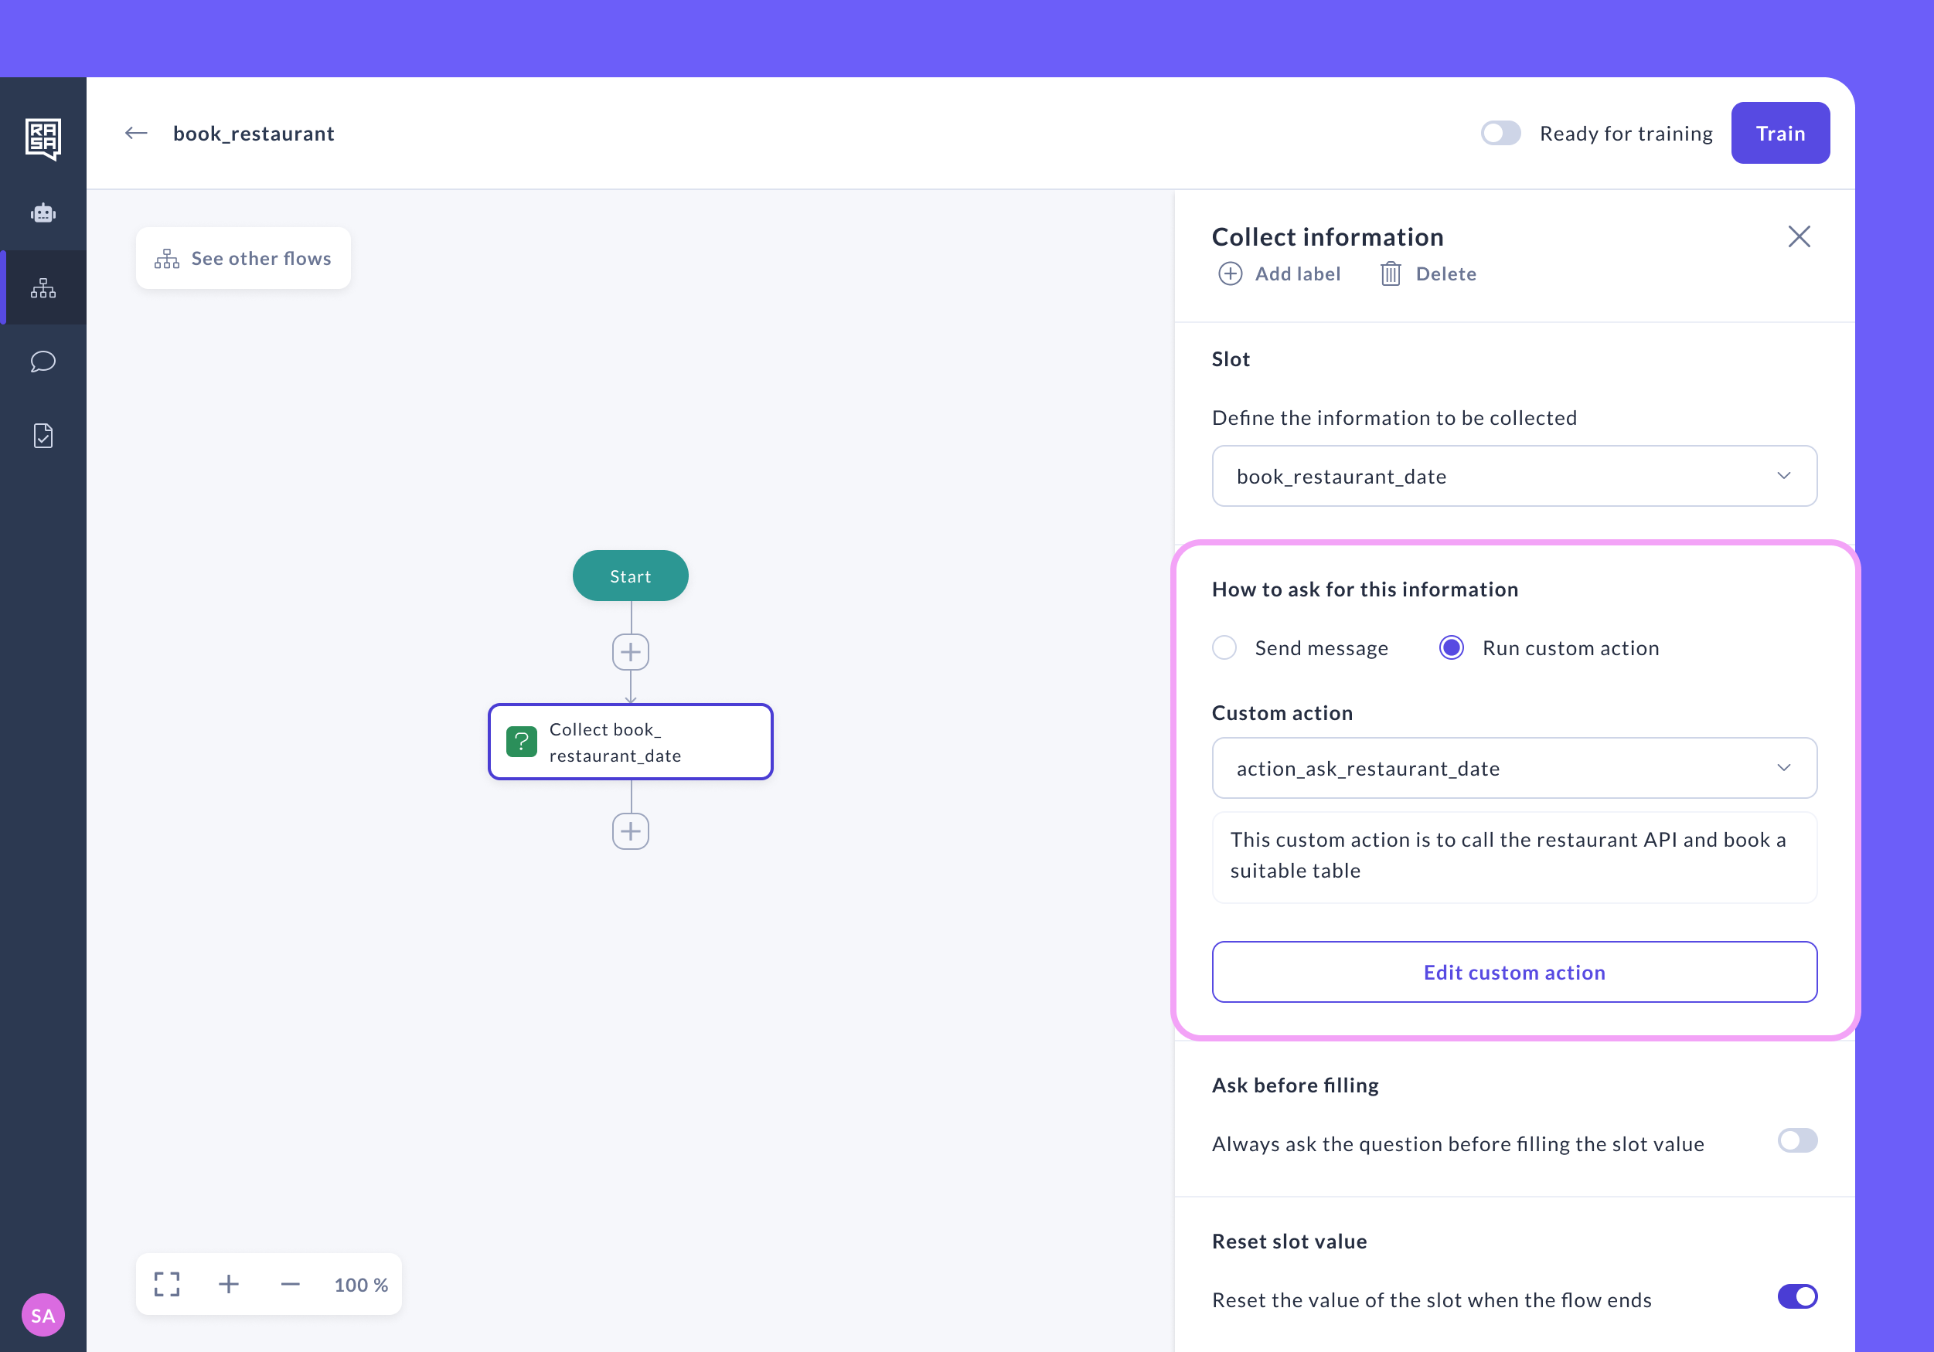Screen dimensions: 1934x1352
Task: Click the How to ask for this information heading
Action: [x=1364, y=589]
